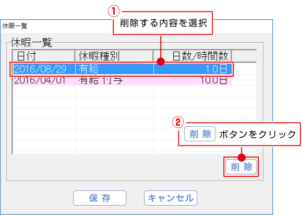
Task: Click the 10.0日 cell in pink row
Action: [x=192, y=80]
